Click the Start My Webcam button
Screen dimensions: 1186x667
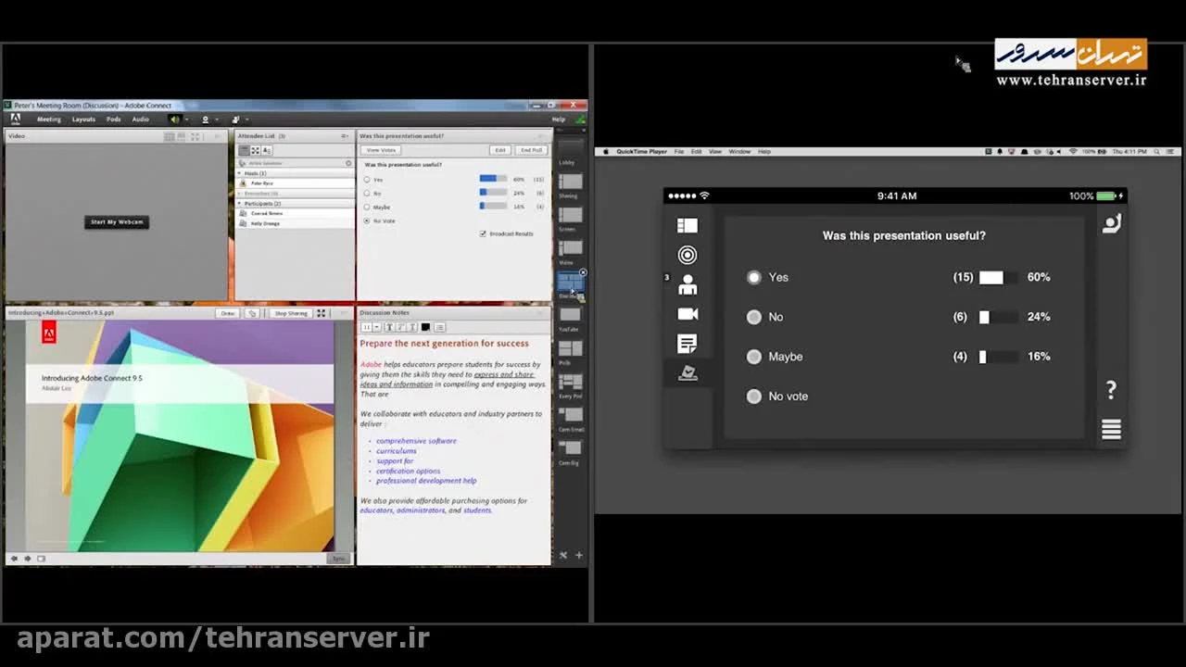click(x=117, y=221)
